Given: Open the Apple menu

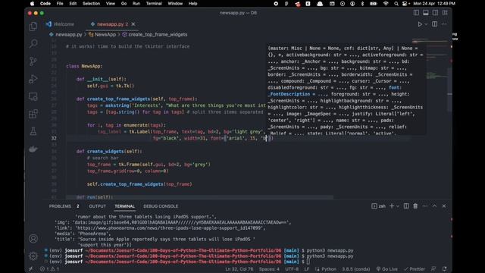Looking at the screenshot, I should [32, 4].
